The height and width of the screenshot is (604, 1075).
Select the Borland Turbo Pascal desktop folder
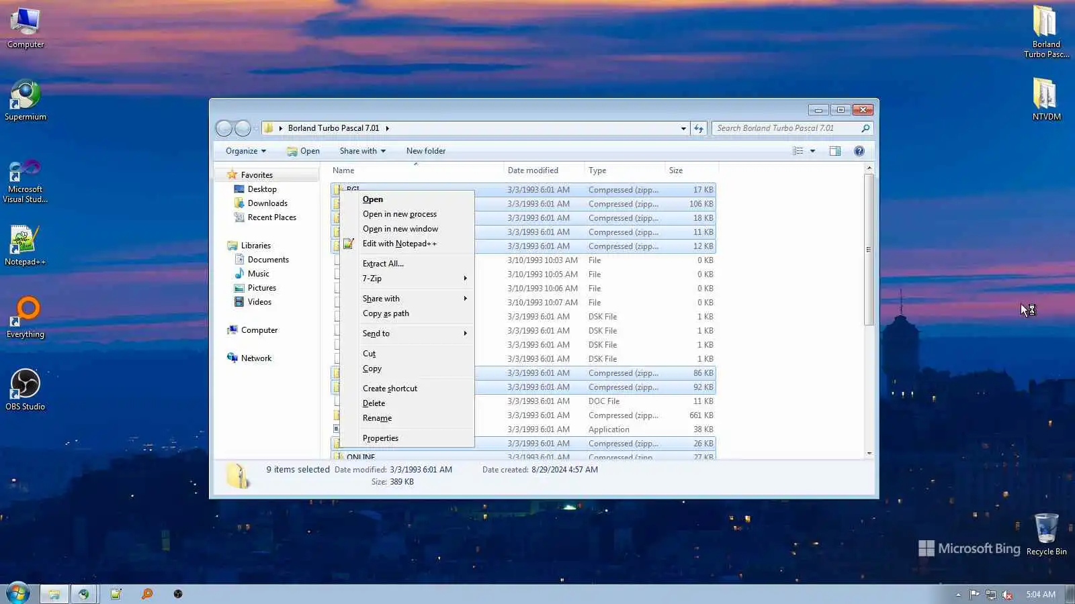tap(1046, 32)
